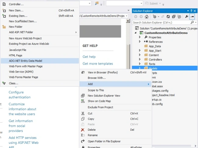Click the Class icon in Add menu

4,83
